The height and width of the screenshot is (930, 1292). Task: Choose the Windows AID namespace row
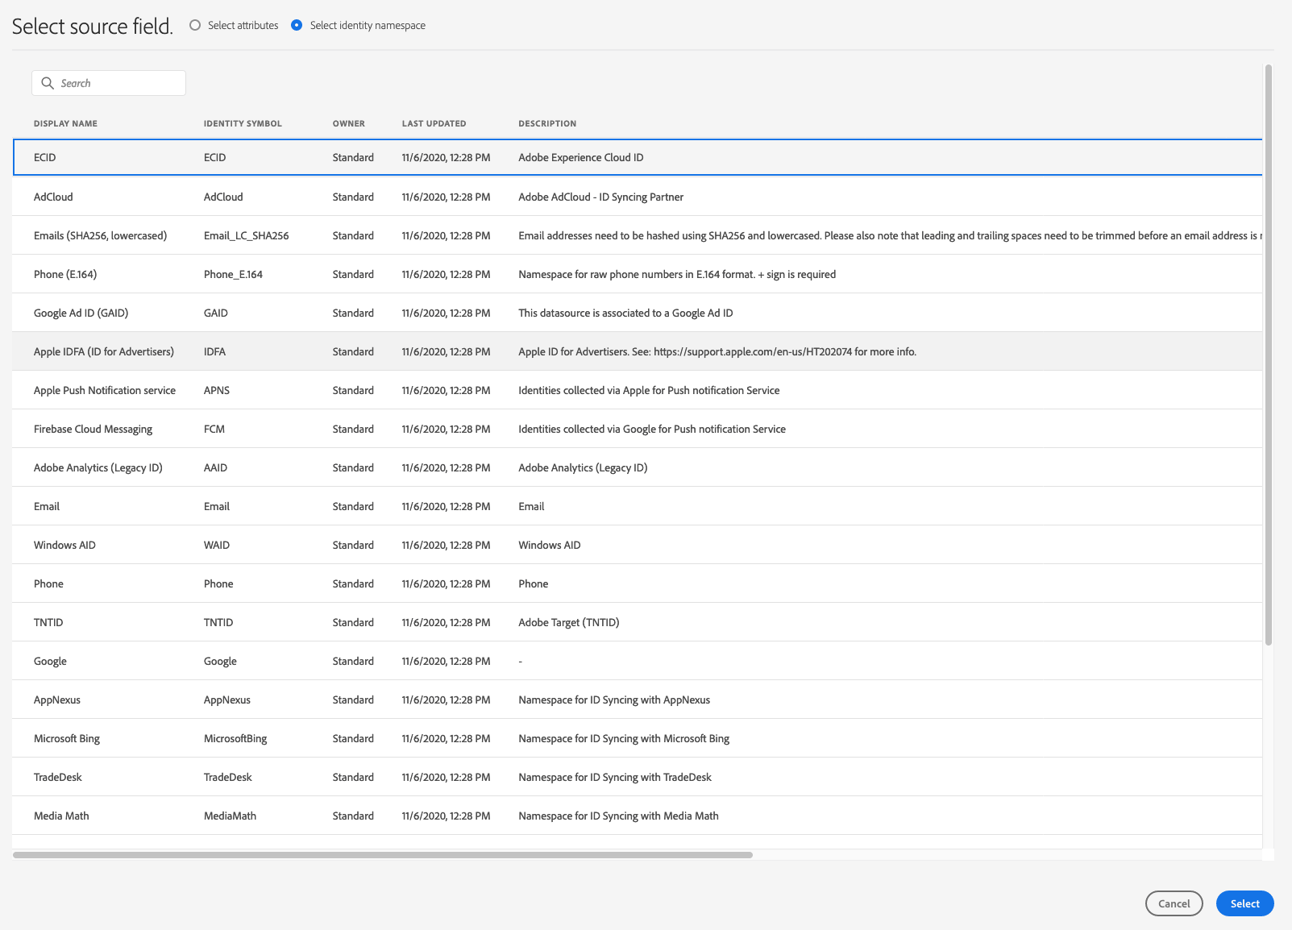pos(64,545)
